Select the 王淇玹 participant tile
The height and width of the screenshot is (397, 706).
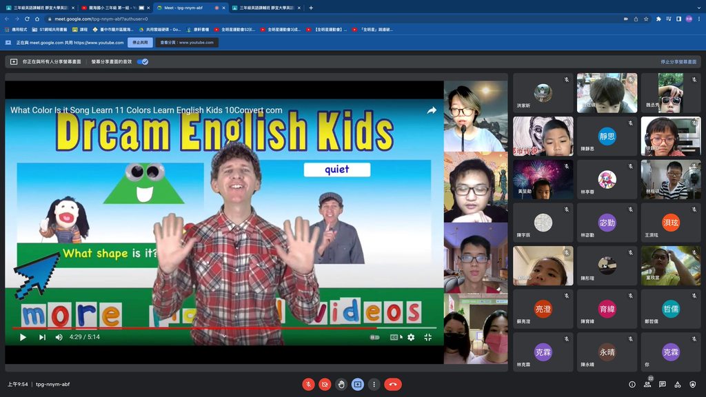[x=671, y=223]
